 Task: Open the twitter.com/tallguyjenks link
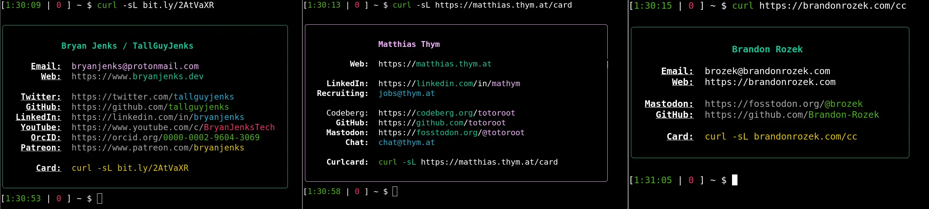pyautogui.click(x=153, y=97)
